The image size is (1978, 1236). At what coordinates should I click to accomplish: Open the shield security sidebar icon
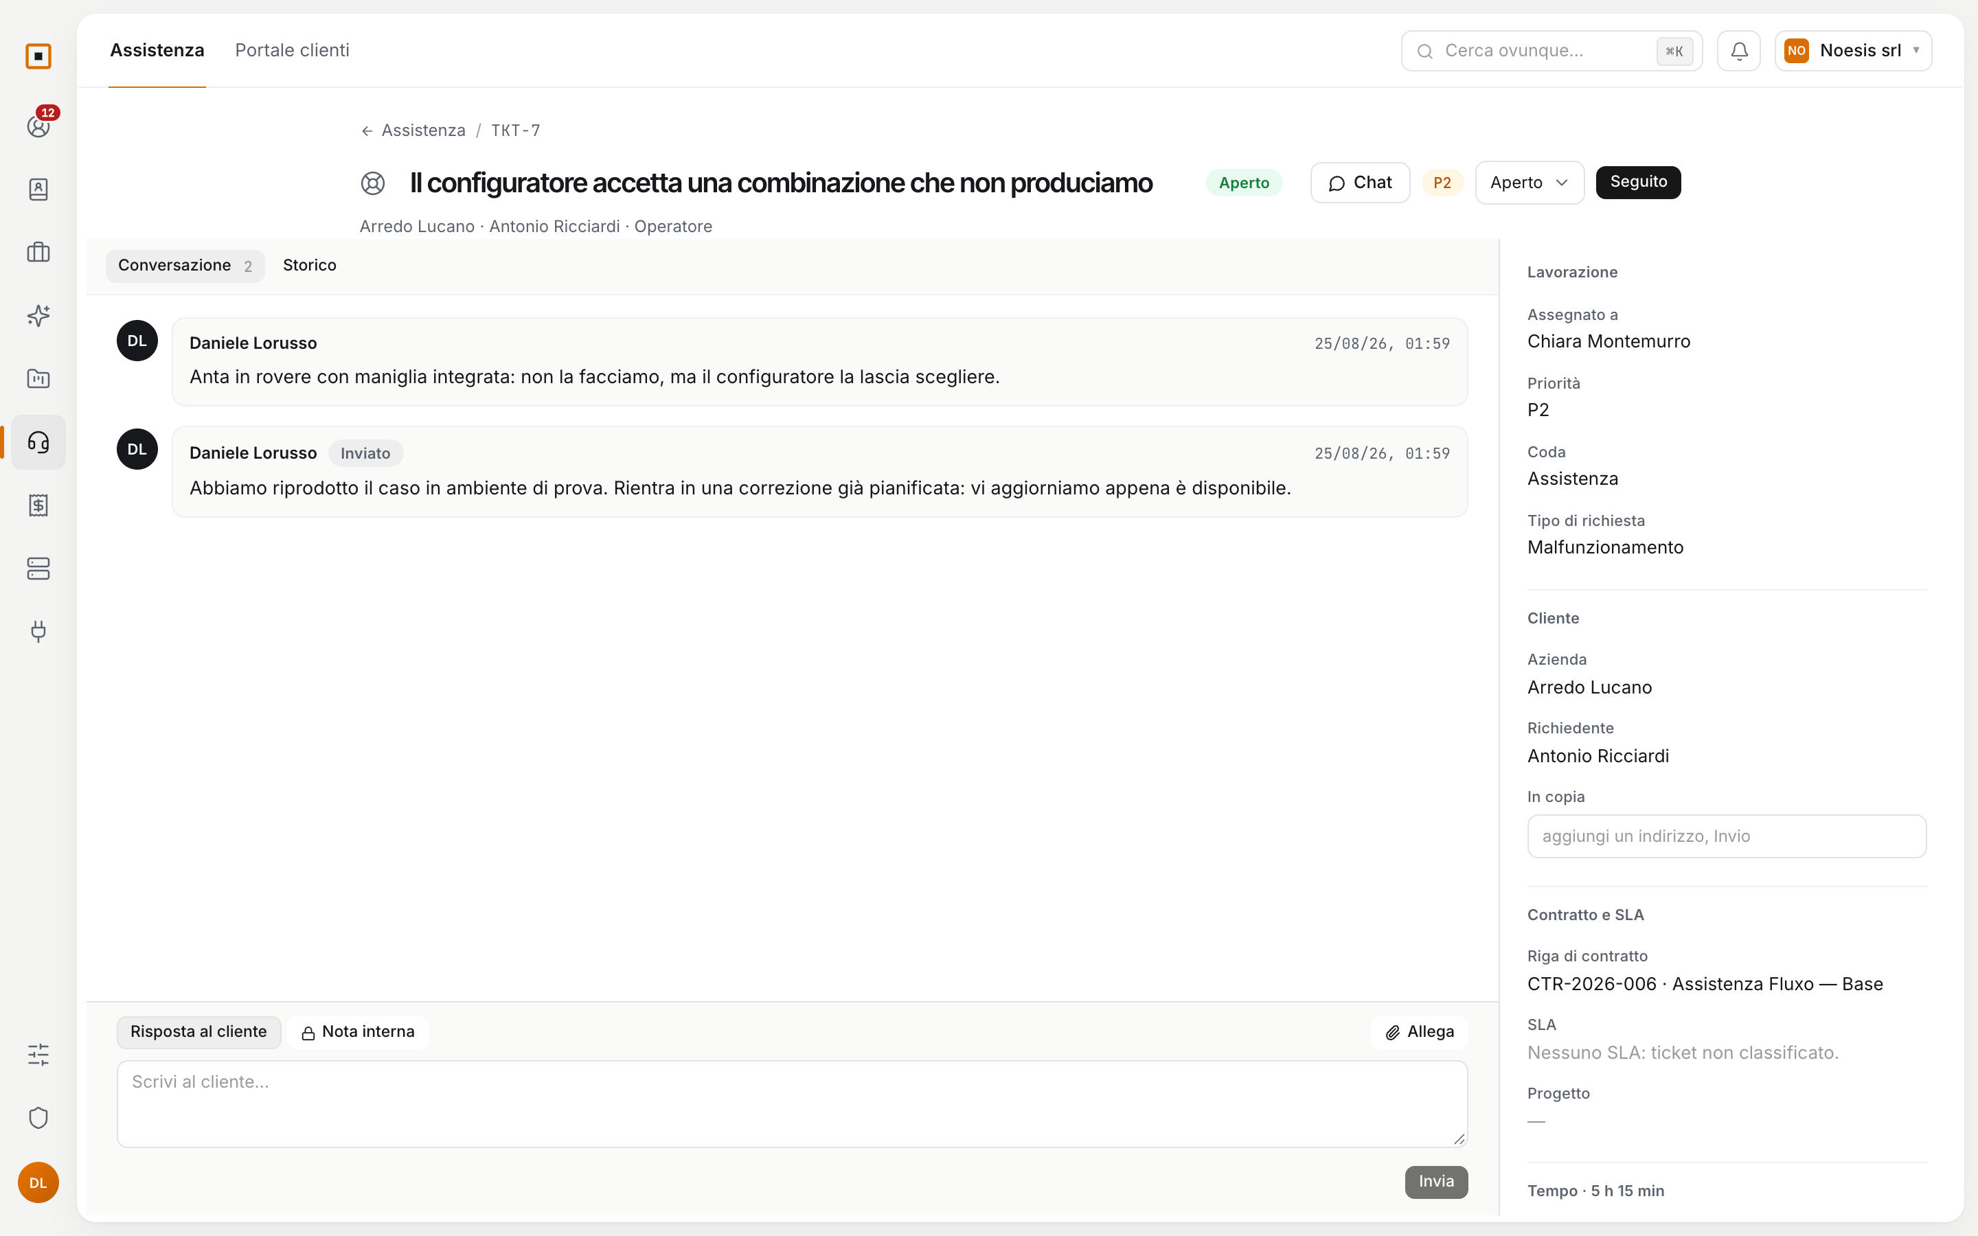coord(38,1117)
